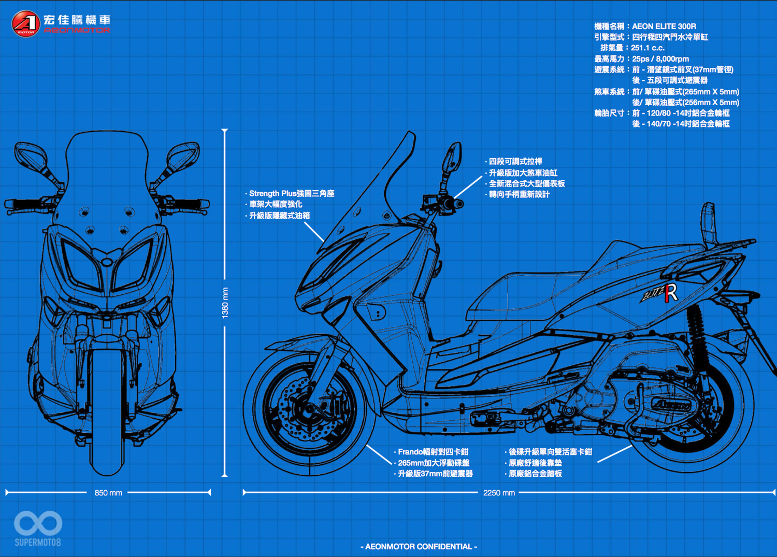The width and height of the screenshot is (777, 557).
Task: Select the callout 車架大幅度強化
Action: (x=274, y=204)
